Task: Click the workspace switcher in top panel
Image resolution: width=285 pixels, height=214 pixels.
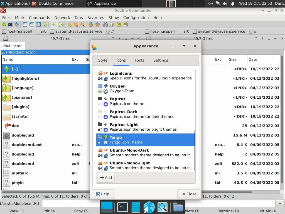Action: pos(171,4)
